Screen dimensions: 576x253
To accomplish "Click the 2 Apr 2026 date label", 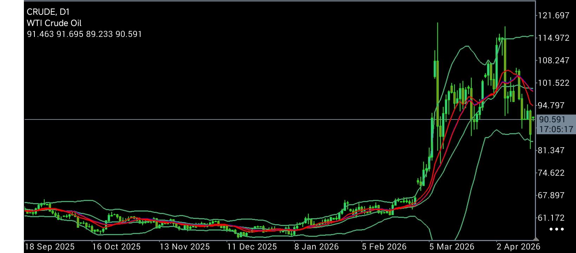I will click(518, 247).
